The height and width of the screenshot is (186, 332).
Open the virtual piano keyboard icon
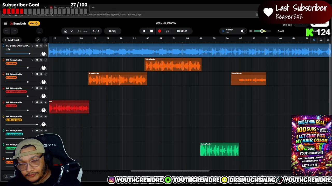tap(39, 31)
